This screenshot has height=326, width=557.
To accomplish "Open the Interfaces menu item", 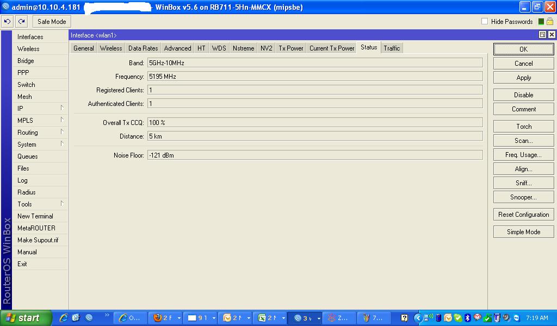I will point(40,37).
